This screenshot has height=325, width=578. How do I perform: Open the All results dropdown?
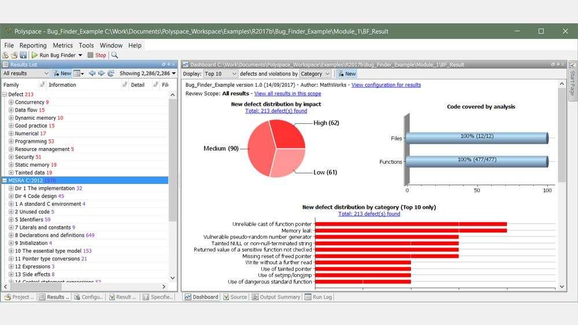tap(26, 73)
